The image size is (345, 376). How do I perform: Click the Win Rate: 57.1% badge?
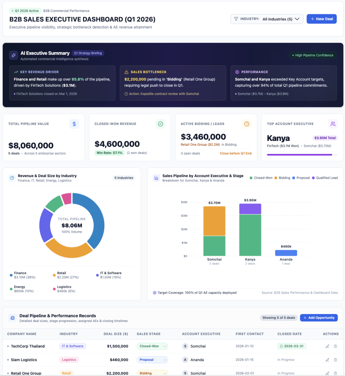109,153
